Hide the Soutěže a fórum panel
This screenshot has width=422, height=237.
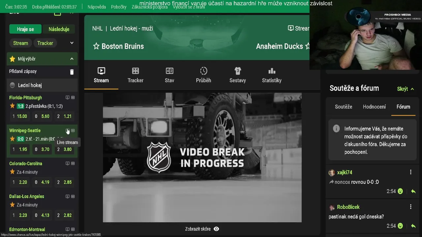[406, 89]
